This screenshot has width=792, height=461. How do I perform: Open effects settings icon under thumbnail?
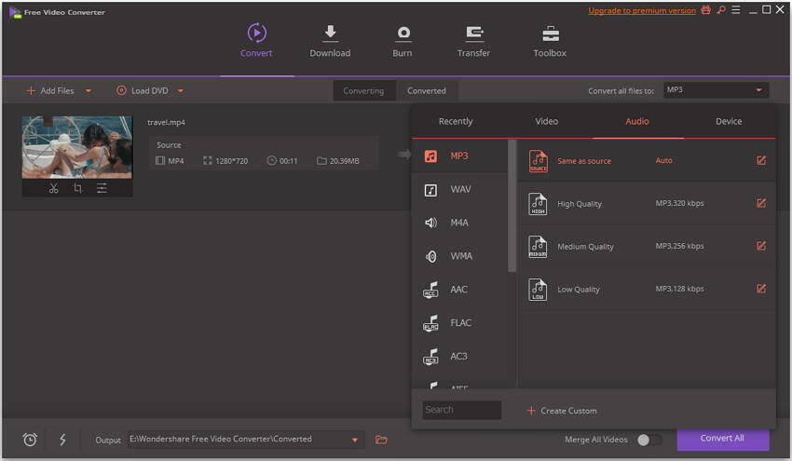(102, 188)
